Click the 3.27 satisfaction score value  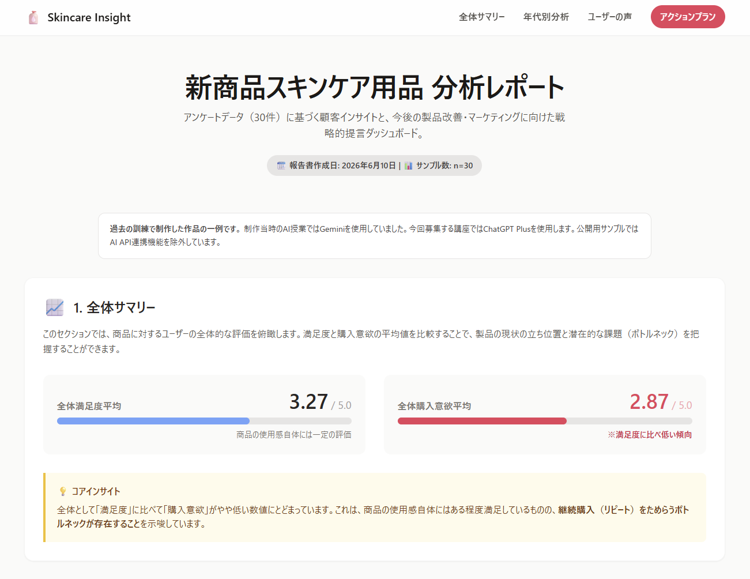coord(308,401)
